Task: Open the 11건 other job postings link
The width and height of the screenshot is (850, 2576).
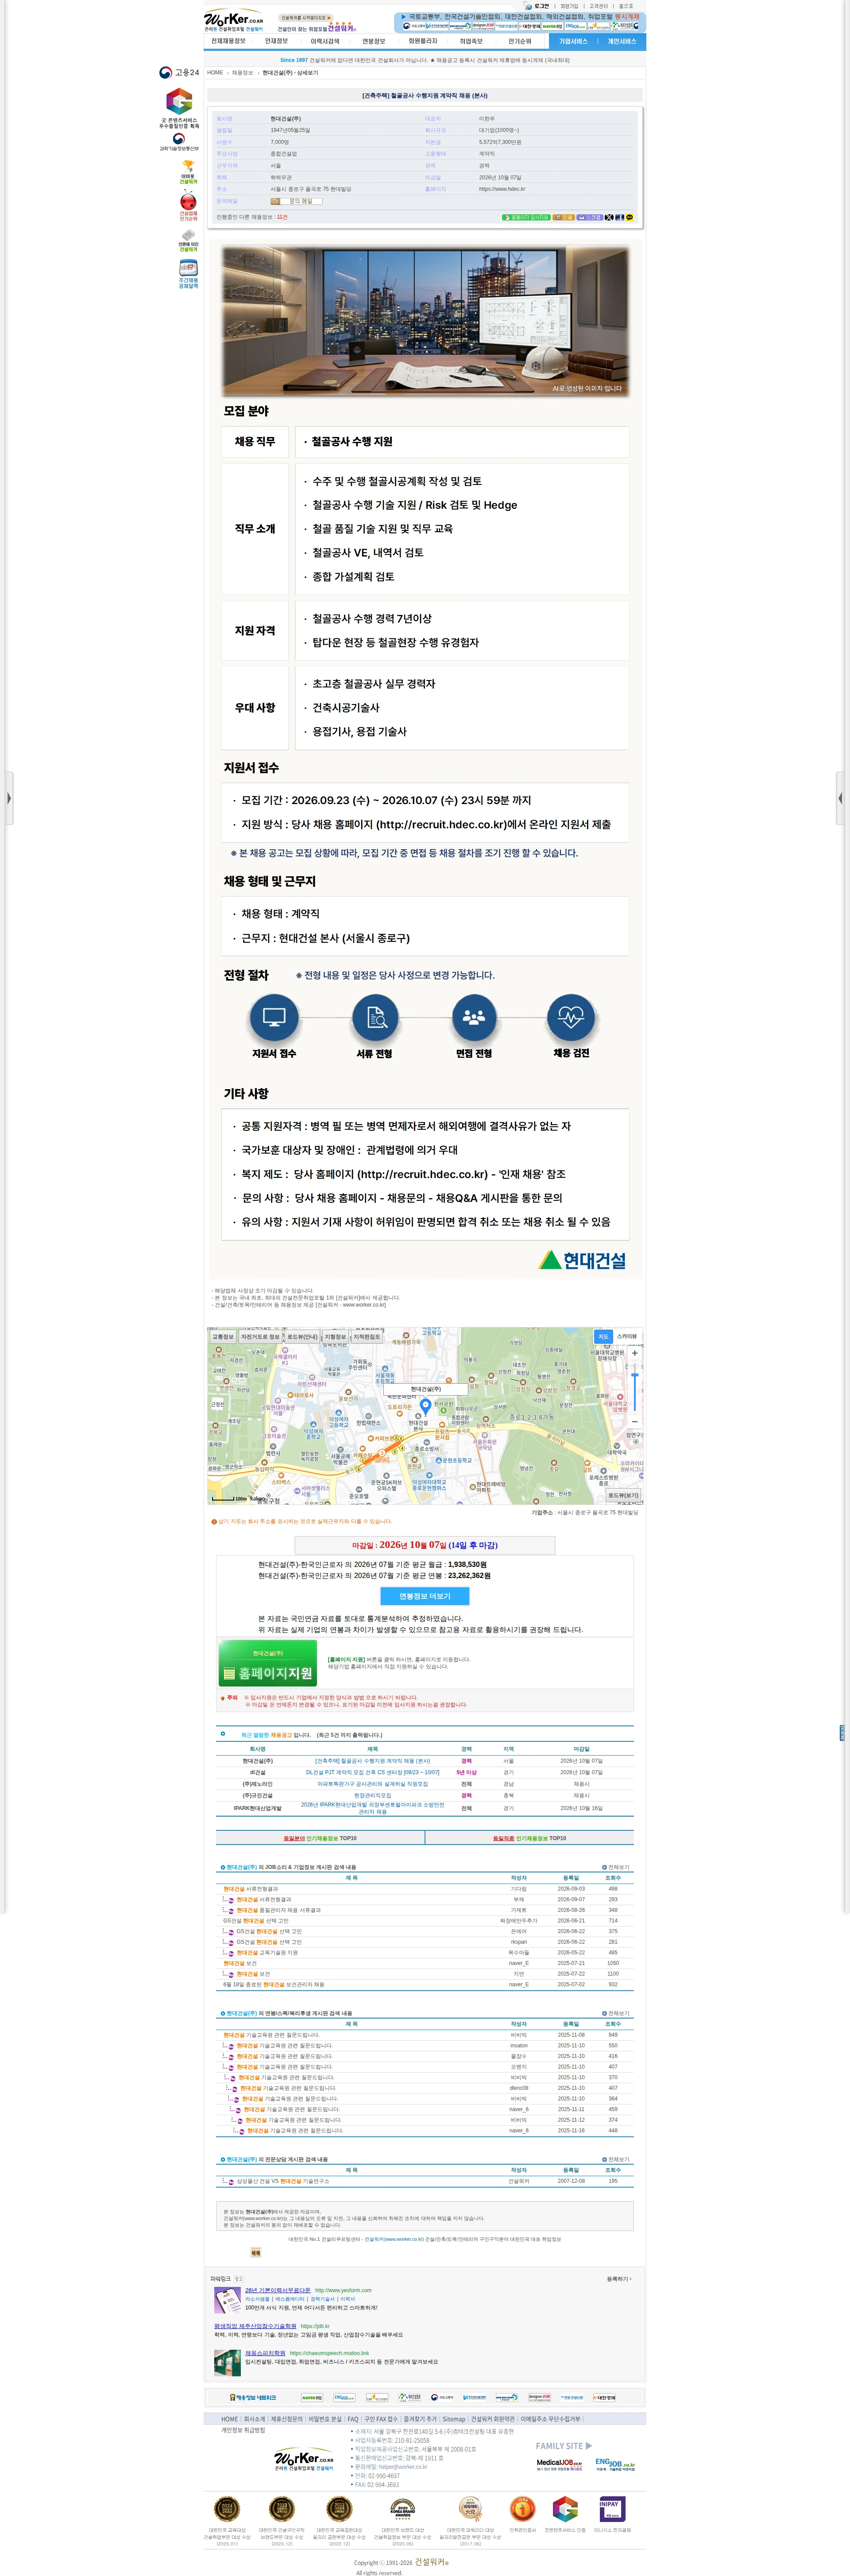Action: [282, 217]
